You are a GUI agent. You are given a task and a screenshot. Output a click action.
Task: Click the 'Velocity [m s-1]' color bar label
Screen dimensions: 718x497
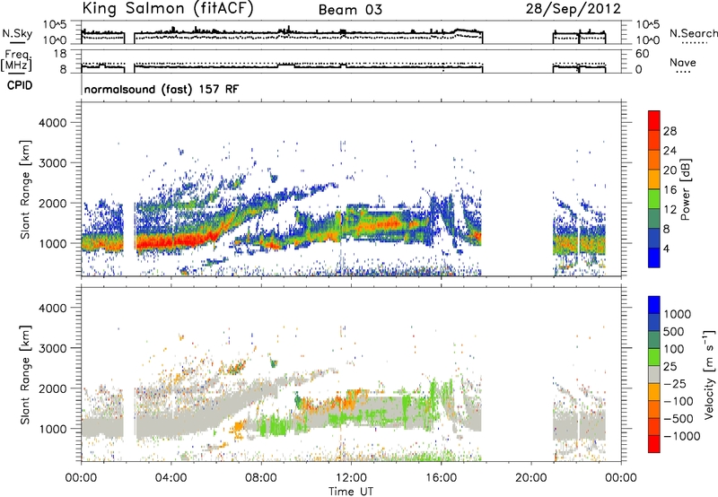coord(709,374)
